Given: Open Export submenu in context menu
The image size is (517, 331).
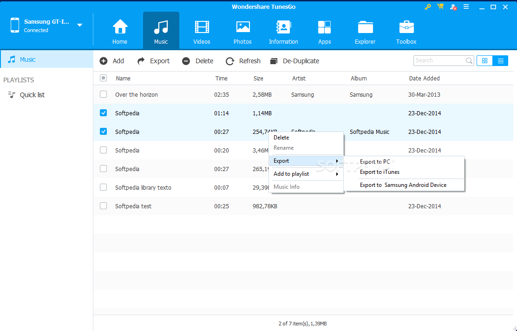Looking at the screenshot, I should [x=306, y=161].
